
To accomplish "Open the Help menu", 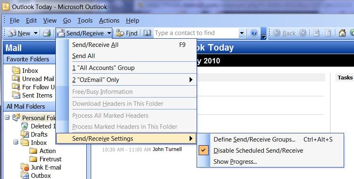I will (133, 21).
